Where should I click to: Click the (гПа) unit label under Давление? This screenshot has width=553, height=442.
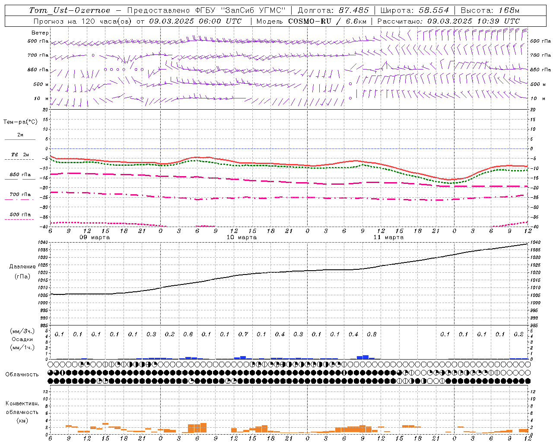pyautogui.click(x=22, y=276)
